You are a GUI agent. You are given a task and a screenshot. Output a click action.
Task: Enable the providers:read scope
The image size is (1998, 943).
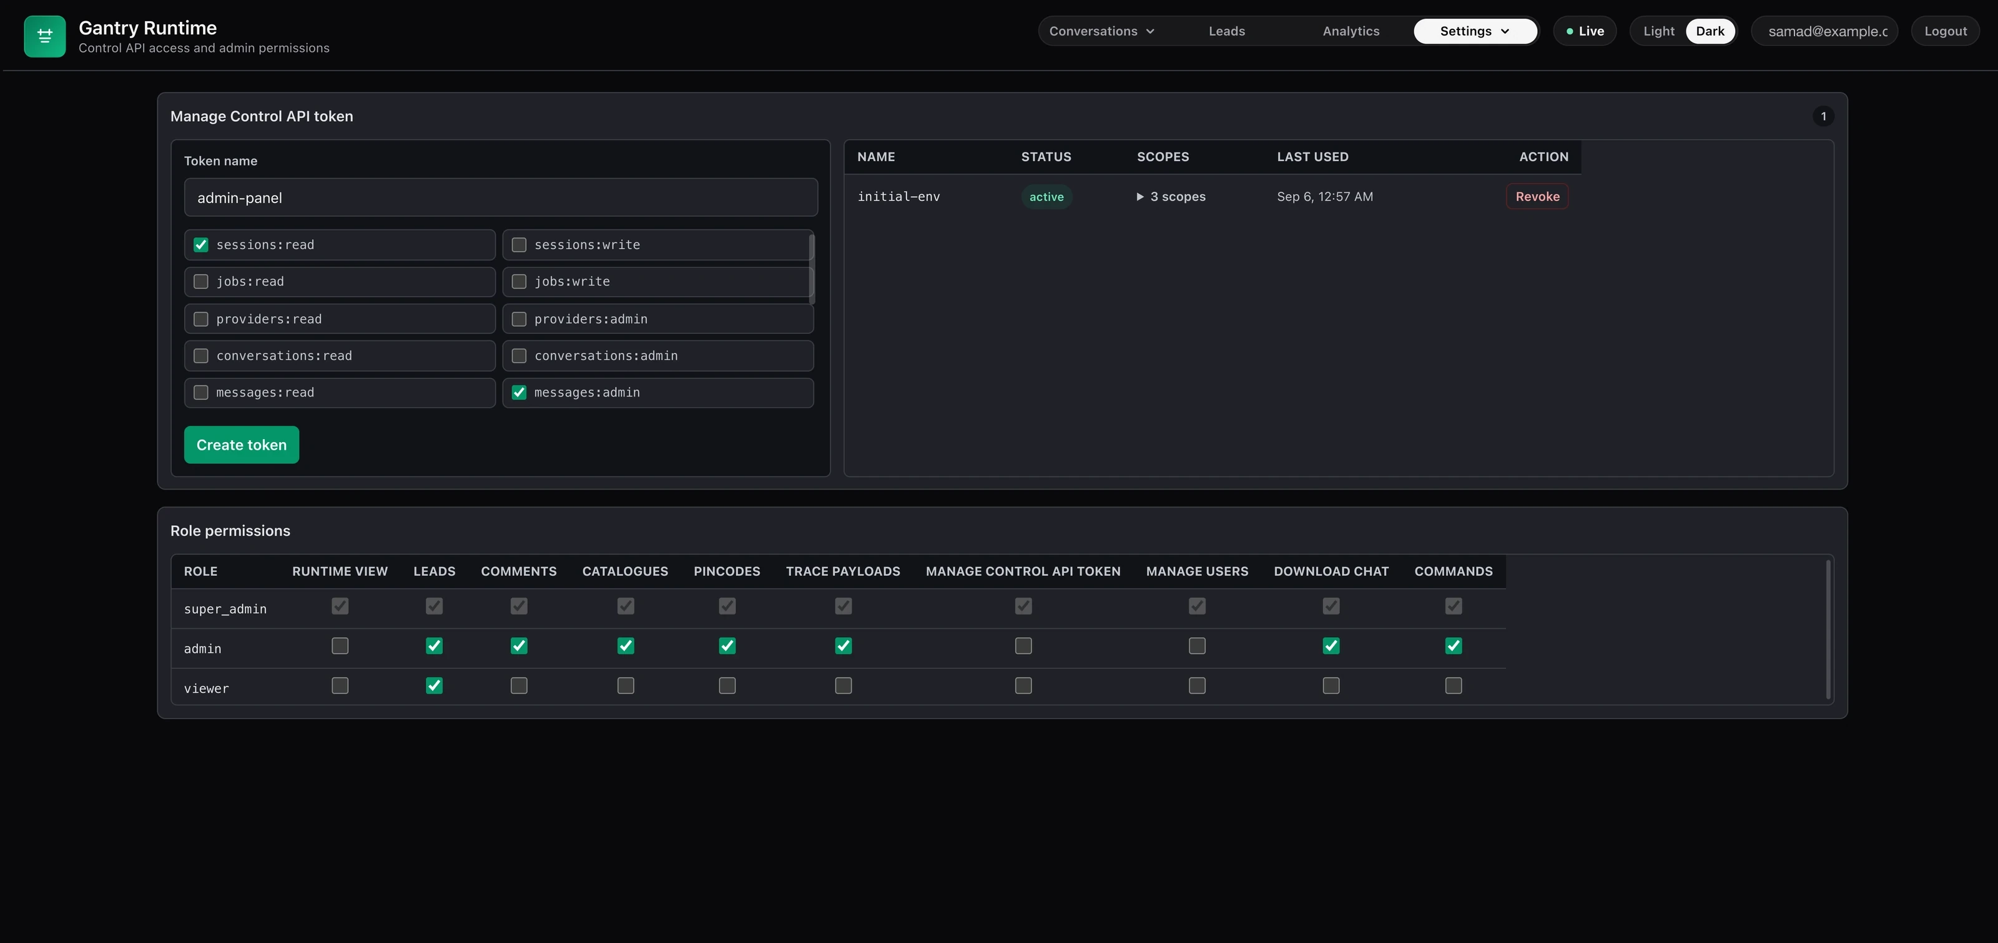(x=201, y=318)
